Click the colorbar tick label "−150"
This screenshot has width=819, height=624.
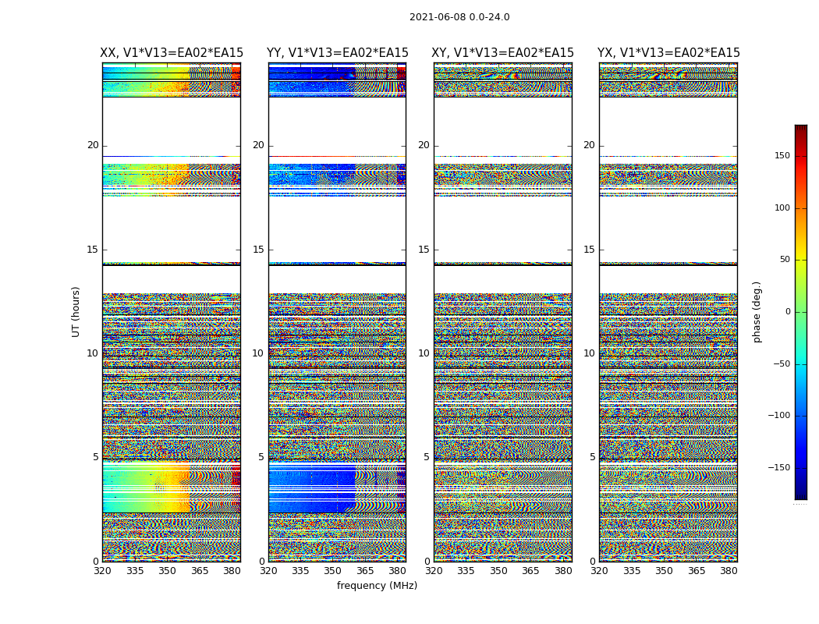[779, 467]
